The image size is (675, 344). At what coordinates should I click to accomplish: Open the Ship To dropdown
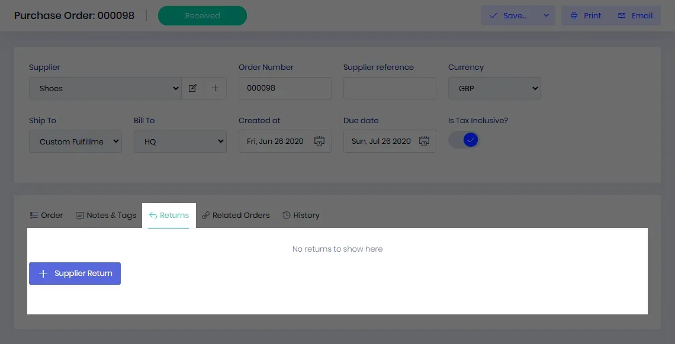pos(75,142)
